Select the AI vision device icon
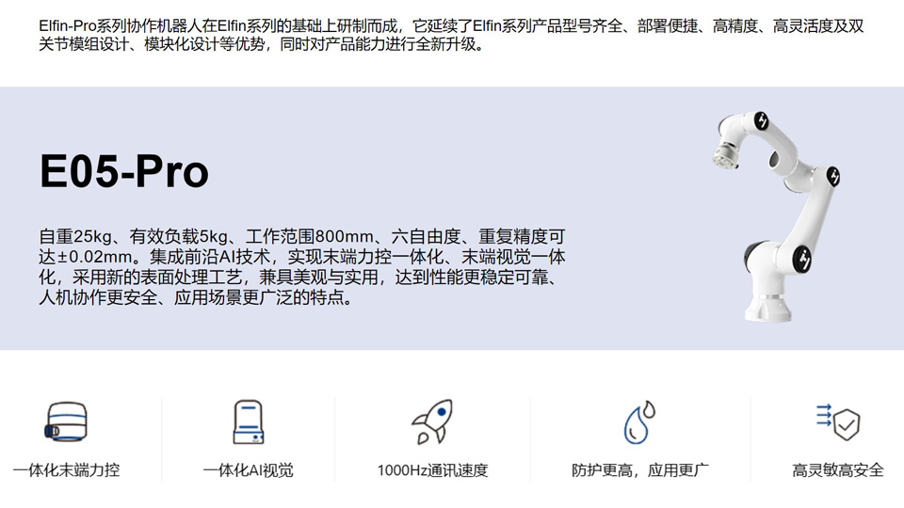904x508 pixels. (x=249, y=422)
